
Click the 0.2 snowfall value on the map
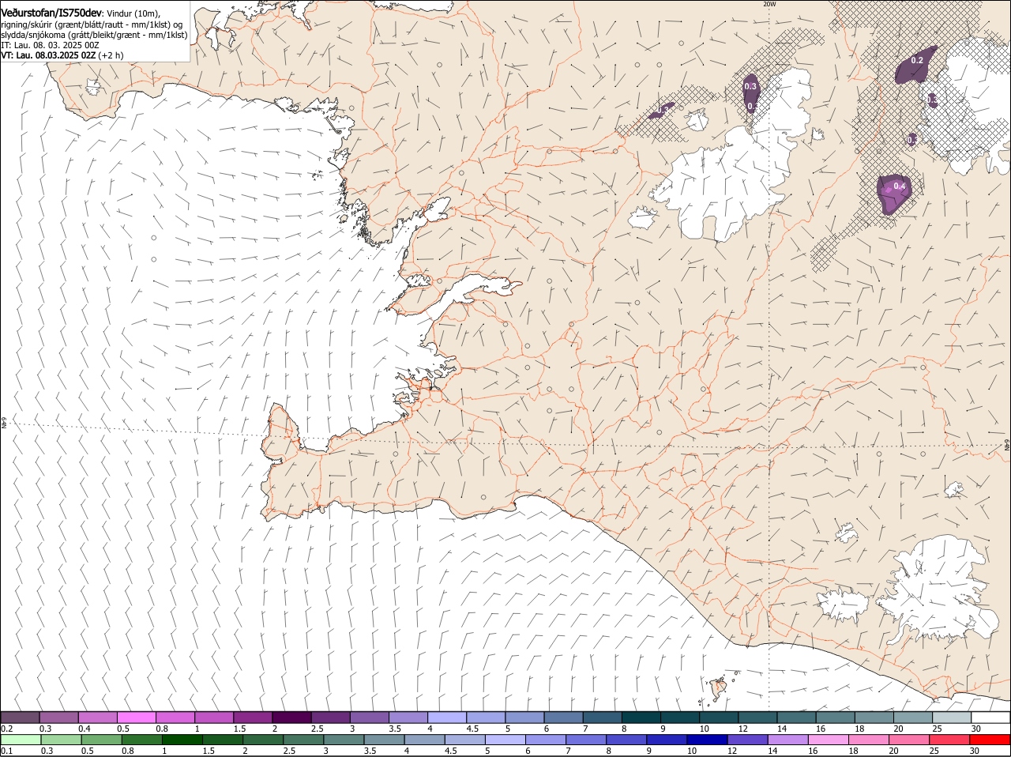click(917, 60)
